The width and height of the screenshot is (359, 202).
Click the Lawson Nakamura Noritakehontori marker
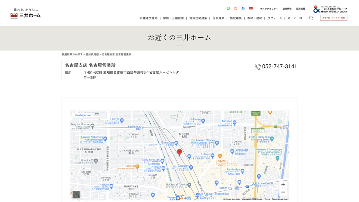(x=105, y=138)
